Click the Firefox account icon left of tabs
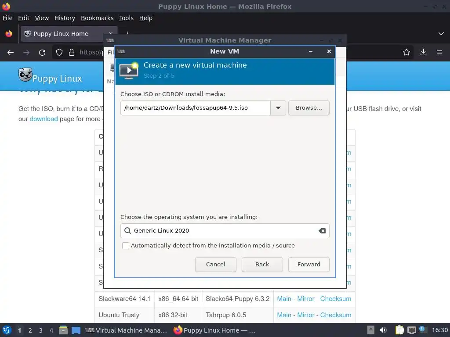The width and height of the screenshot is (450, 337). 9,34
